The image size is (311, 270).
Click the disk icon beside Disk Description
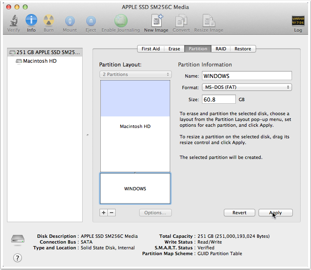pos(18,239)
